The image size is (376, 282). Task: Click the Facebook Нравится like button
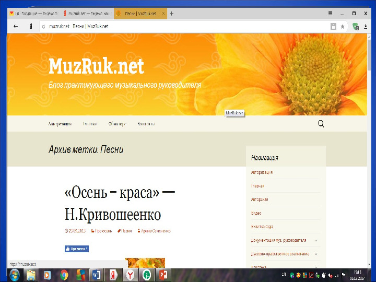(x=77, y=249)
